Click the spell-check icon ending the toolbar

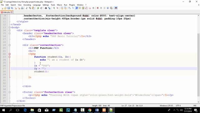point(116,8)
